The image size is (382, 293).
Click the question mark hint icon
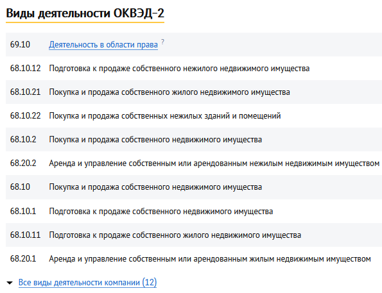click(x=162, y=42)
